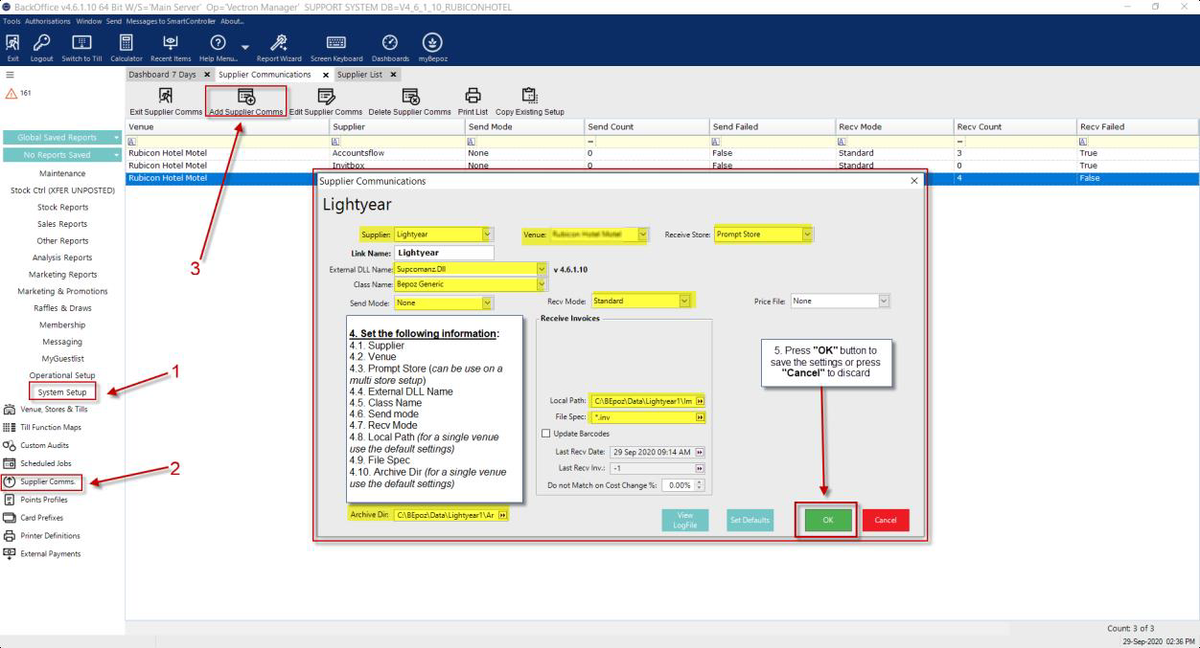Select Accountsflow supplier row
Viewport: 1200px width, 648px height.
662,153
